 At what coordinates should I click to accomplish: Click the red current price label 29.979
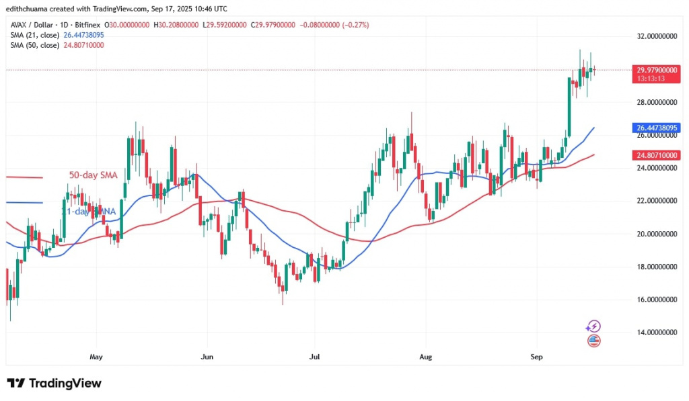coord(652,69)
